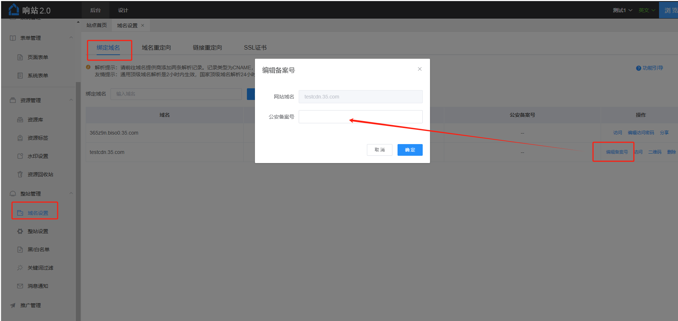Screen dimensions: 678x321
Task: Click the 整站设置 gear icon
Action: tap(20, 231)
